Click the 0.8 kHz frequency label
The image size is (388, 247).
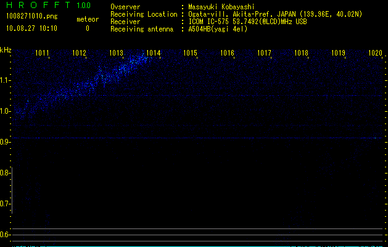point(5,173)
